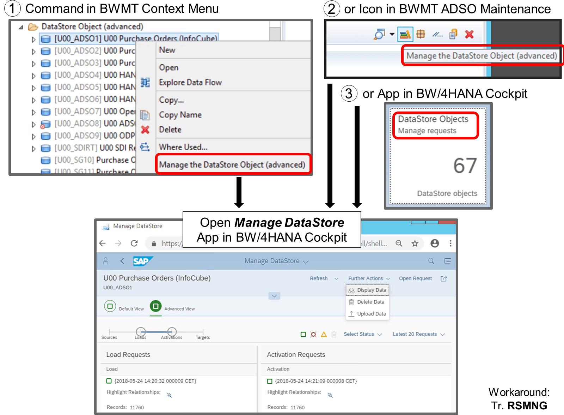
Task: Click the link icon under Activation Requests
Action: [x=330, y=395]
